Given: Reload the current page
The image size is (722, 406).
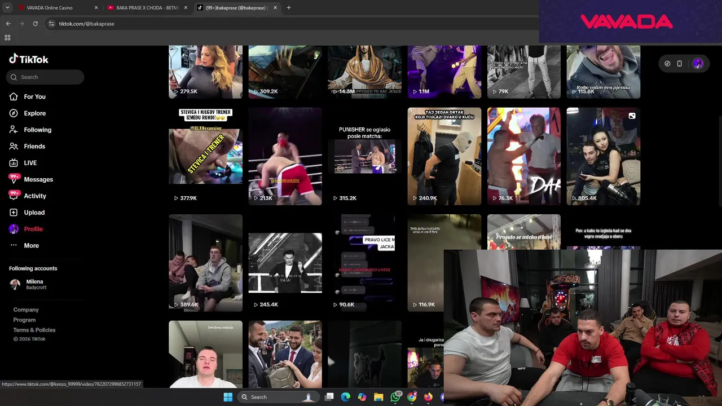Looking at the screenshot, I should (35, 24).
